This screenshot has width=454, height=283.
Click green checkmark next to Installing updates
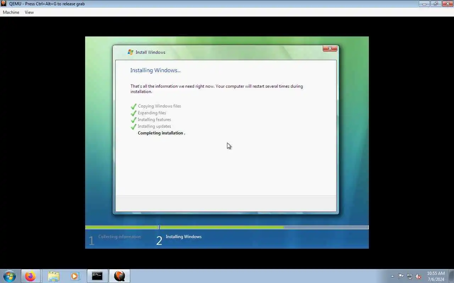pyautogui.click(x=134, y=126)
